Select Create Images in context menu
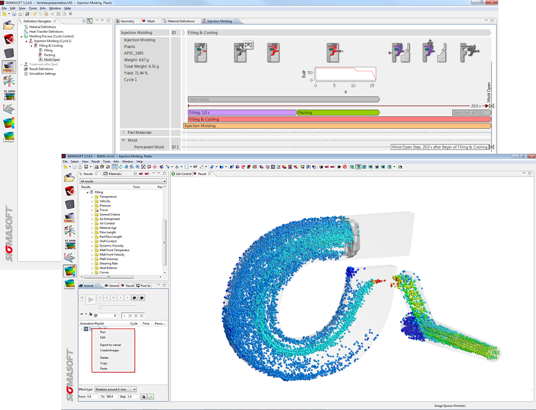Image resolution: width=536 pixels, height=410 pixels. coord(109,351)
